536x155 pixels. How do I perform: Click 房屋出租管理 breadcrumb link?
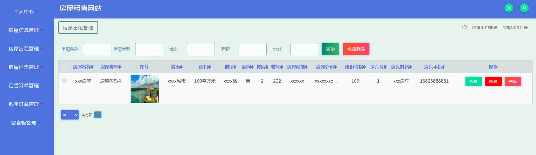coord(484,28)
